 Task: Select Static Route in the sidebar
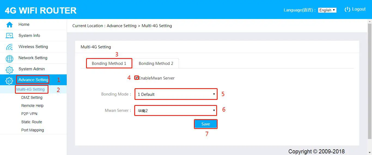(32, 122)
